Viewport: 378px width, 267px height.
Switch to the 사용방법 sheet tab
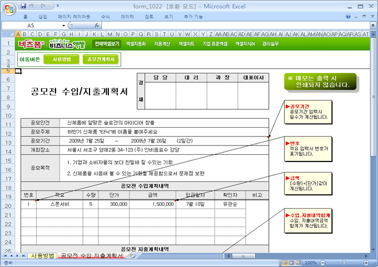tap(43, 256)
